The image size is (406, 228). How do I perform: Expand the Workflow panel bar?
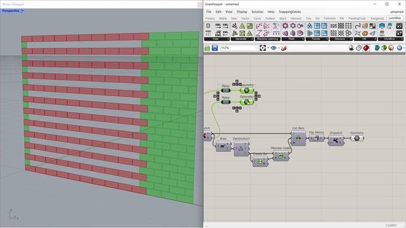point(391,39)
